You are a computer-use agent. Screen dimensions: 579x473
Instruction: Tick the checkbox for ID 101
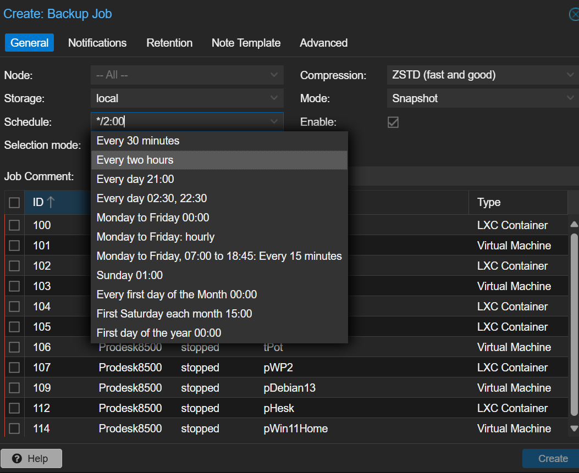14,246
